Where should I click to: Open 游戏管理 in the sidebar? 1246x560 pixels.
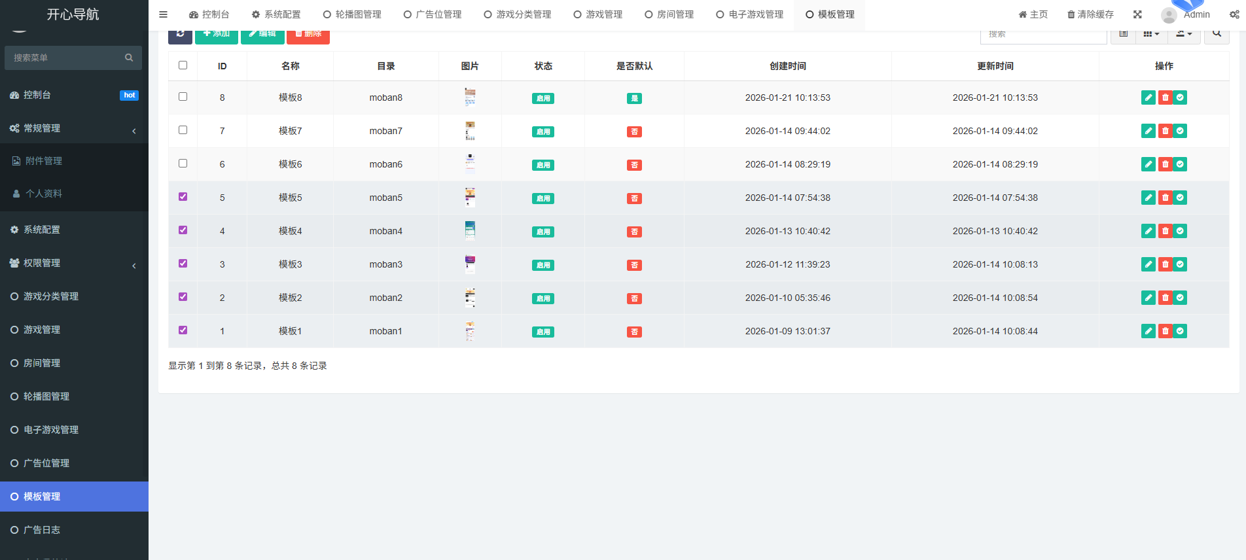tap(74, 330)
